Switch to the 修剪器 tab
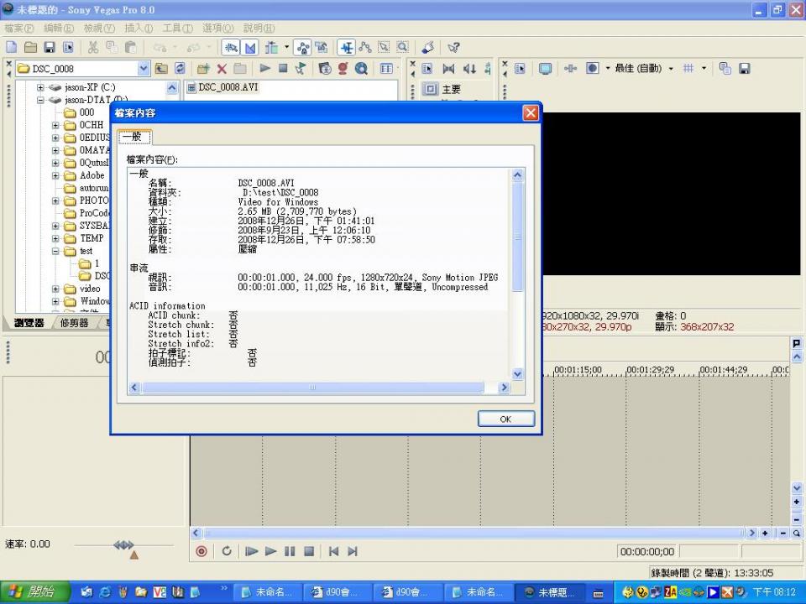Image resolution: width=806 pixels, height=604 pixels. click(75, 323)
